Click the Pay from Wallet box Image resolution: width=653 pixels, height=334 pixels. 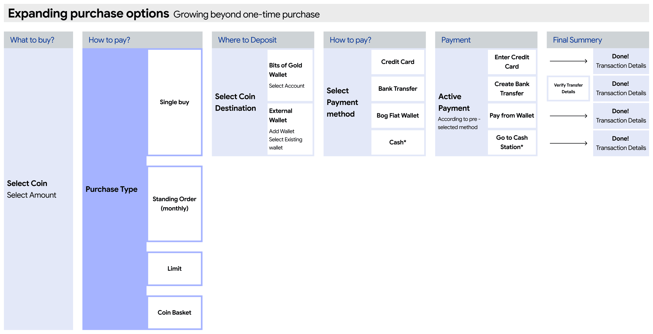pos(512,116)
